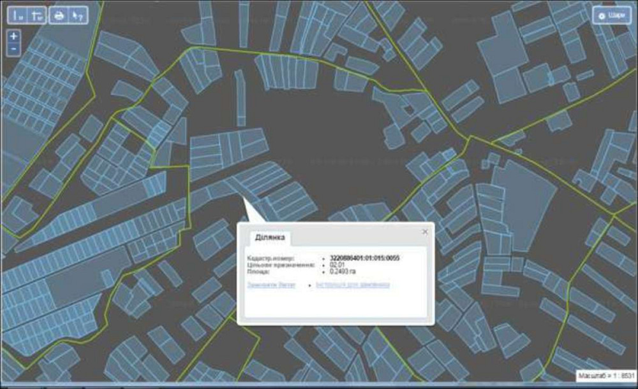Click the gear icon on layers button
The image size is (638, 389).
[x=602, y=15]
